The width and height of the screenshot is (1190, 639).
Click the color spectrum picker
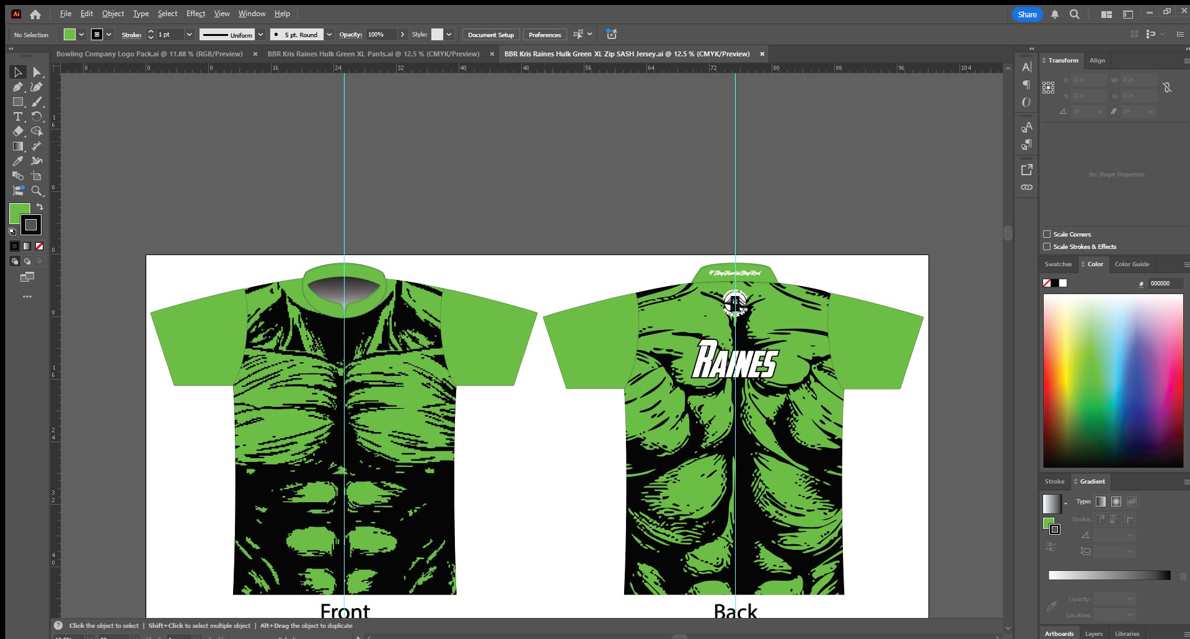(1113, 381)
